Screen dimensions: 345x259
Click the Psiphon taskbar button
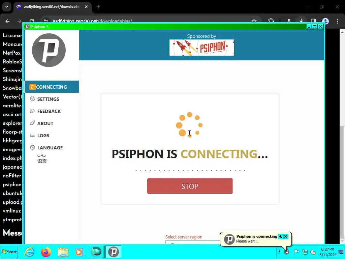(x=113, y=252)
